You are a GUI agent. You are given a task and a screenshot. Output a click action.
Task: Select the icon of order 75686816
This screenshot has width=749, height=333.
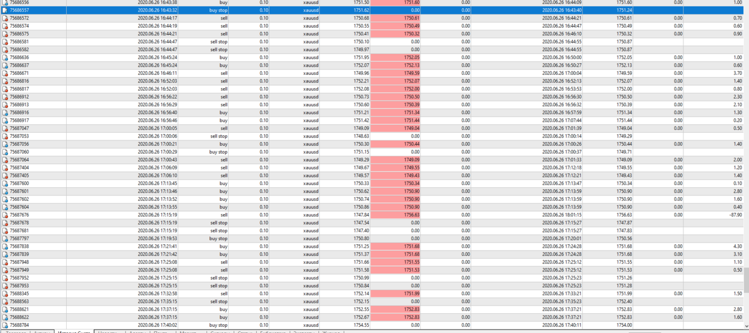pos(5,81)
